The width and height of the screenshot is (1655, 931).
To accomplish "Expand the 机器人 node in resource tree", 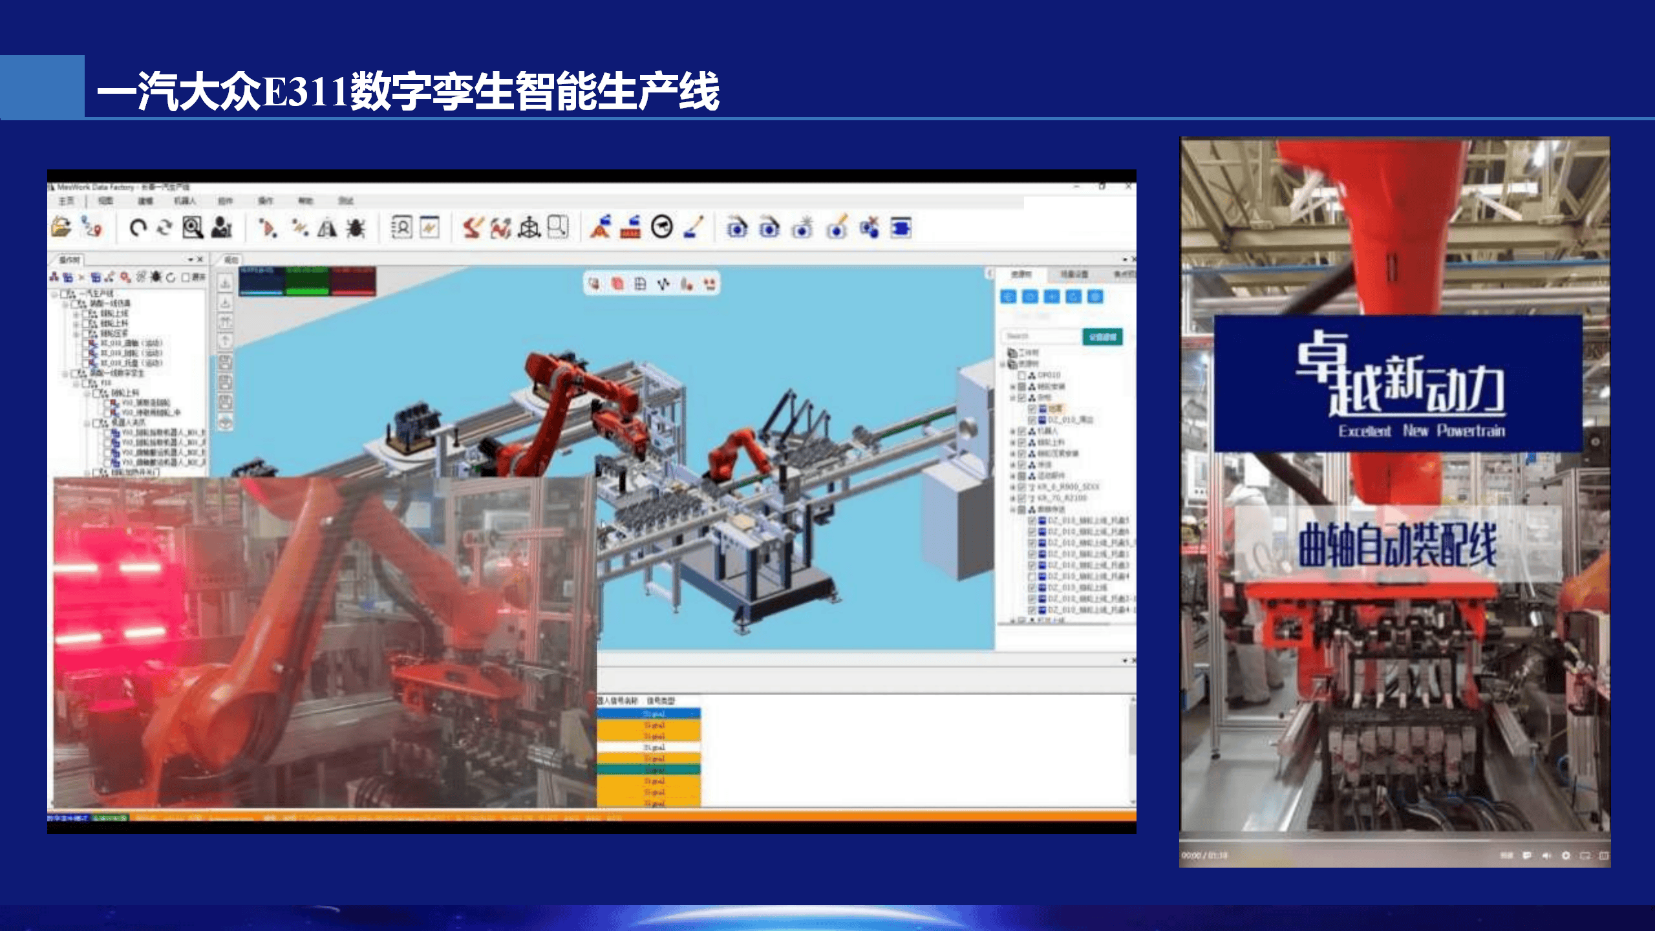I will click(x=1013, y=431).
